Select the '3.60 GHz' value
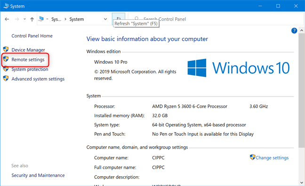Viewport: 305px width, 186px height. [259, 106]
